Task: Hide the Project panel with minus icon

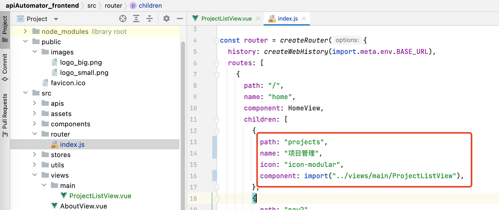Action: click(x=180, y=18)
